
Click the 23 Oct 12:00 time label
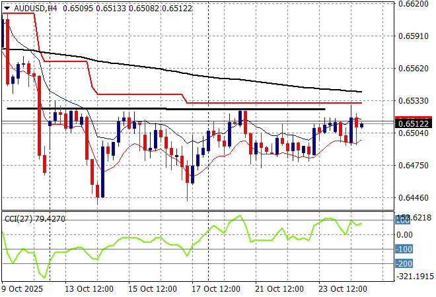click(343, 289)
